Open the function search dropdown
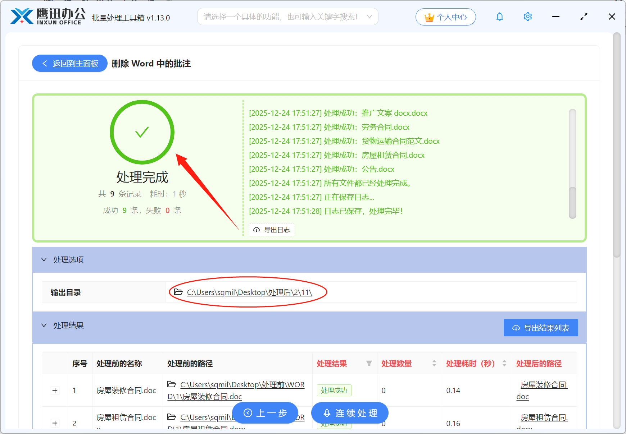Screen dimensions: 626x434 pos(369,16)
